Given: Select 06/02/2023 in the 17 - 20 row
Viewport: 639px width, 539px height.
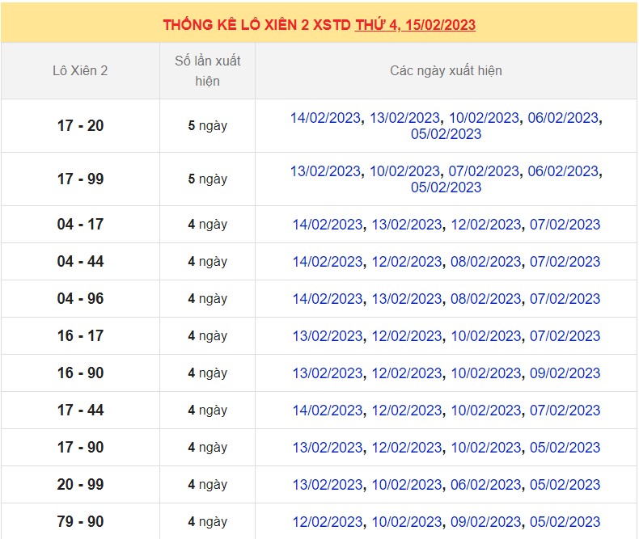Looking at the screenshot, I should (563, 118).
